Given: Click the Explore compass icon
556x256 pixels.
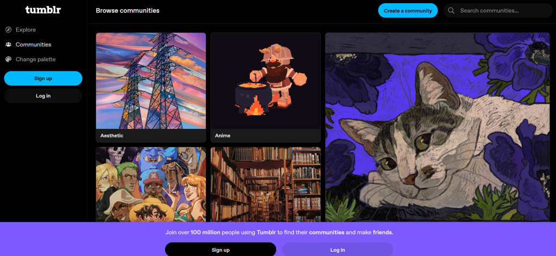Looking at the screenshot, I should coord(9,30).
